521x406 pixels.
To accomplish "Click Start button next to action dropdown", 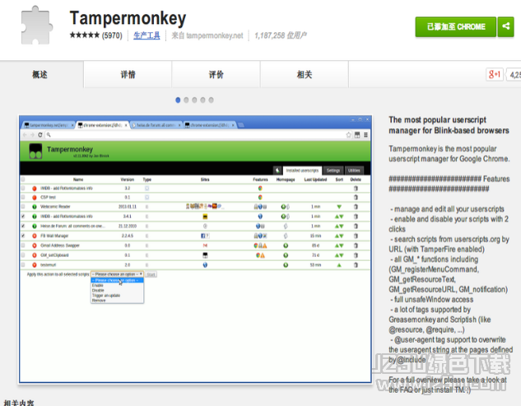I will tap(151, 274).
